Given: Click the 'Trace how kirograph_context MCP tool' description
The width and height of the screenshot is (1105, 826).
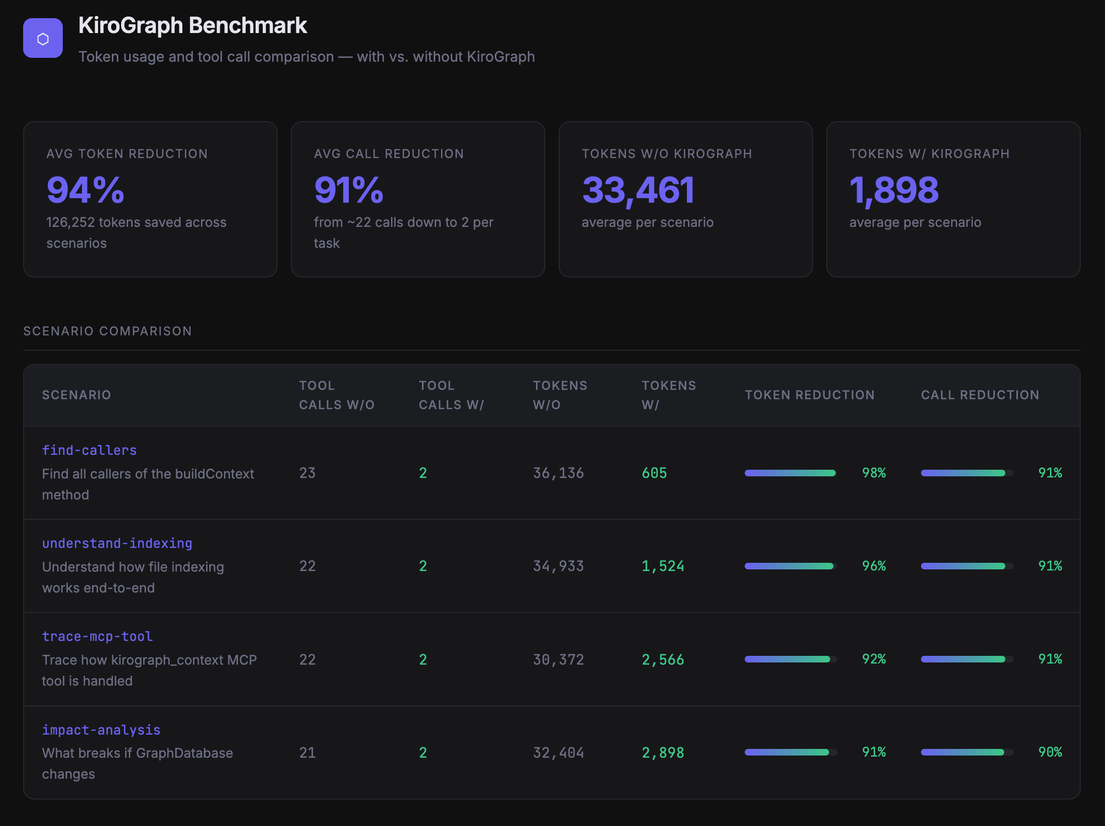Looking at the screenshot, I should [x=149, y=670].
